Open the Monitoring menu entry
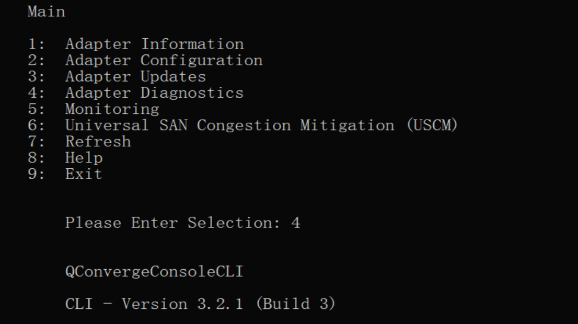 point(112,109)
